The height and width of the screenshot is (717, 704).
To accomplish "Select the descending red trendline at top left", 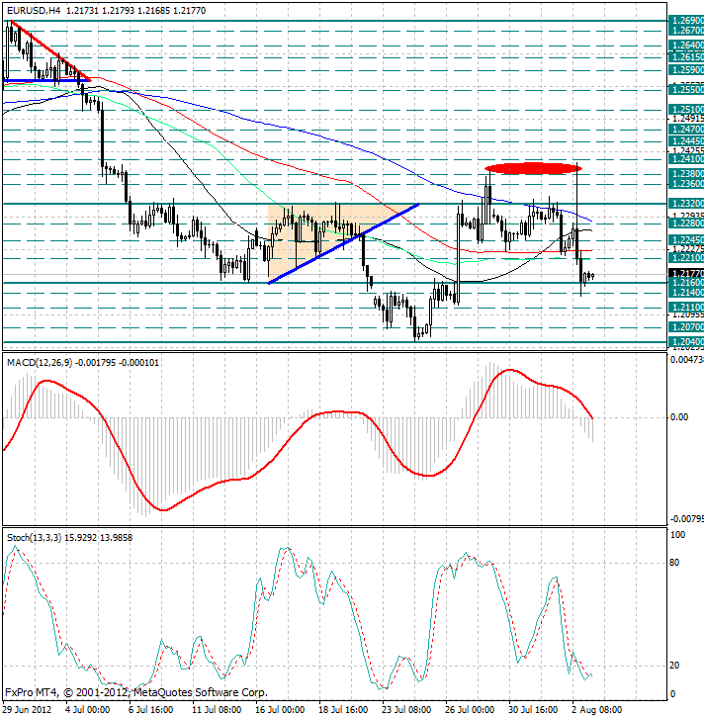I will [50, 51].
